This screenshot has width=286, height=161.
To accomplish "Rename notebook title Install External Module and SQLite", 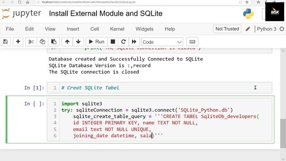I will pos(105,13).
